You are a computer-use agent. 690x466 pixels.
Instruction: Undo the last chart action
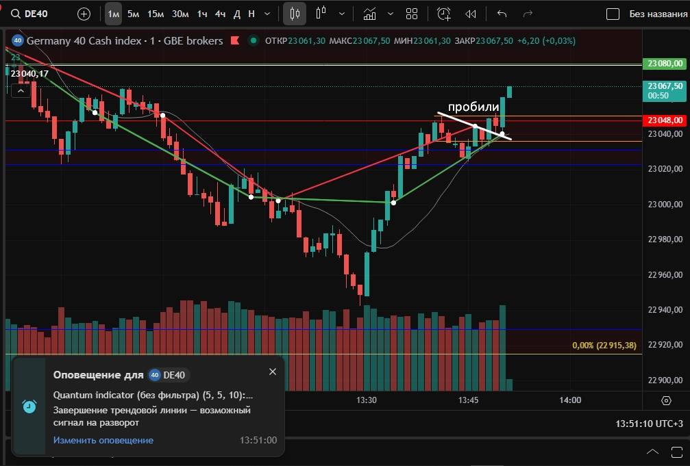502,14
